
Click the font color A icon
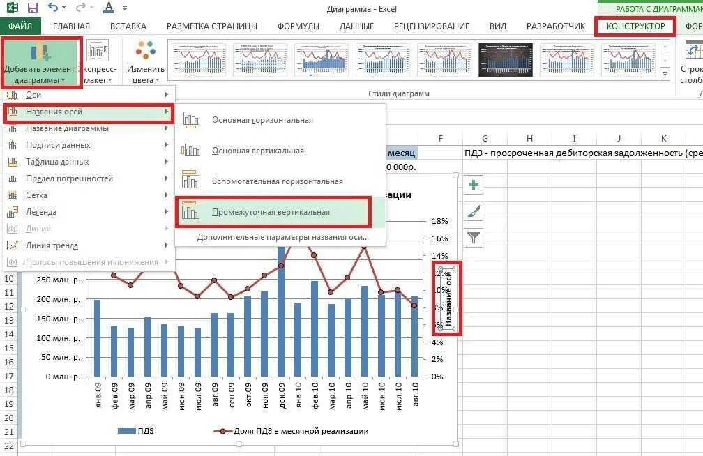tap(109, 8)
